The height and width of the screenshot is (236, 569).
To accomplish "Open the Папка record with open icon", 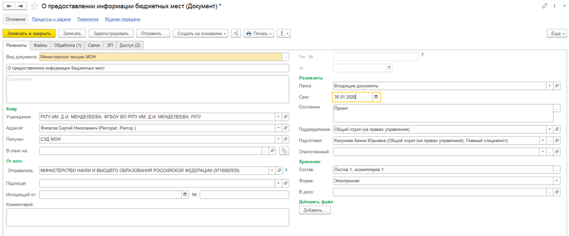I will (557, 86).
